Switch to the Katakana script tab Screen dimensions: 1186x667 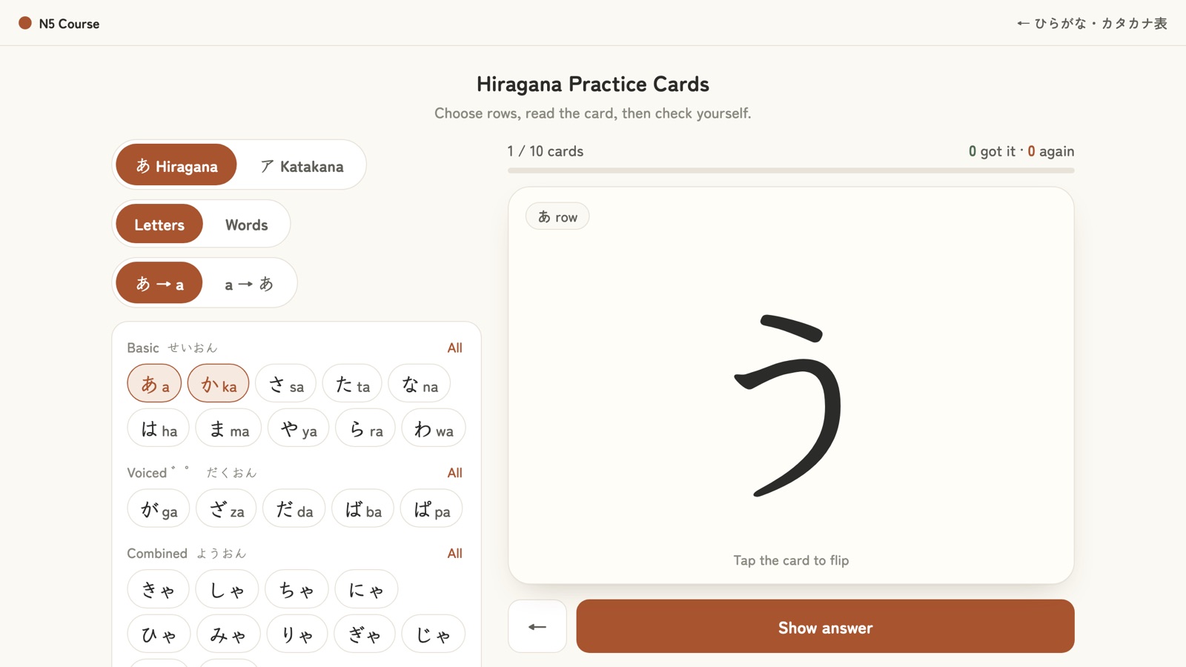[302, 165]
